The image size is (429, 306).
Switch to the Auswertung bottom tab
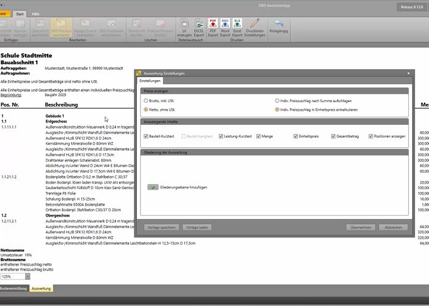(41, 288)
